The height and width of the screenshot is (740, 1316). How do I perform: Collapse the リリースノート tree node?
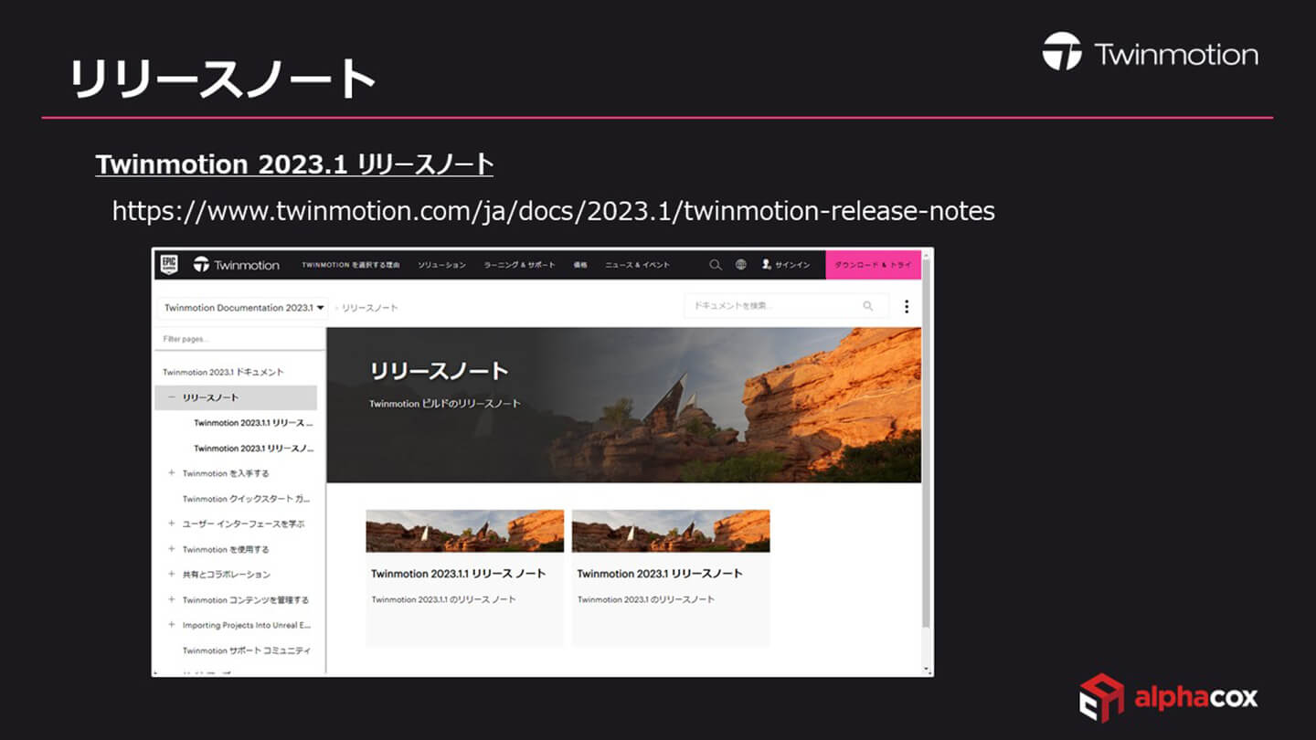click(x=171, y=397)
